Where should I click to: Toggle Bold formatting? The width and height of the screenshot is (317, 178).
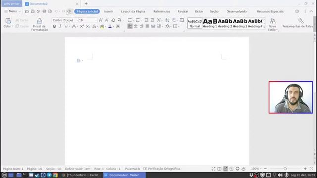point(54,26)
